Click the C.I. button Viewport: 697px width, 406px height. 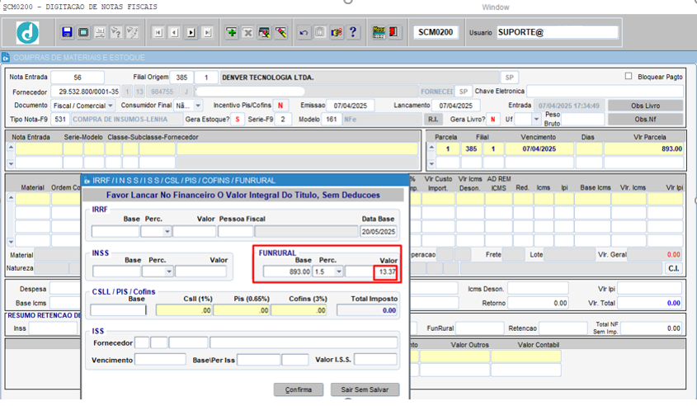674,268
